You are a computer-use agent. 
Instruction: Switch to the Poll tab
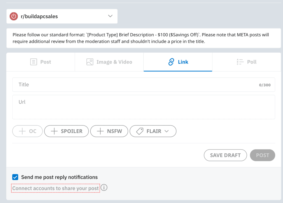point(247,62)
